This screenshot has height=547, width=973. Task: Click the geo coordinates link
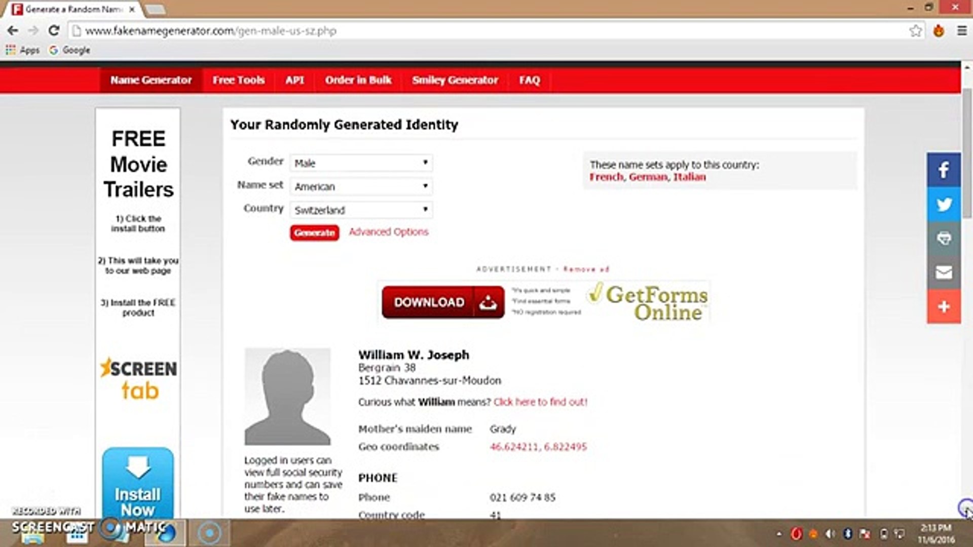click(x=538, y=447)
